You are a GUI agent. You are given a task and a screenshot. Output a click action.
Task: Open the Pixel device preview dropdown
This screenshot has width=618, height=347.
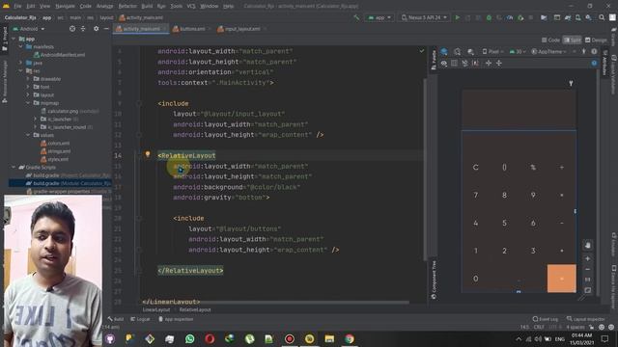[x=493, y=51]
